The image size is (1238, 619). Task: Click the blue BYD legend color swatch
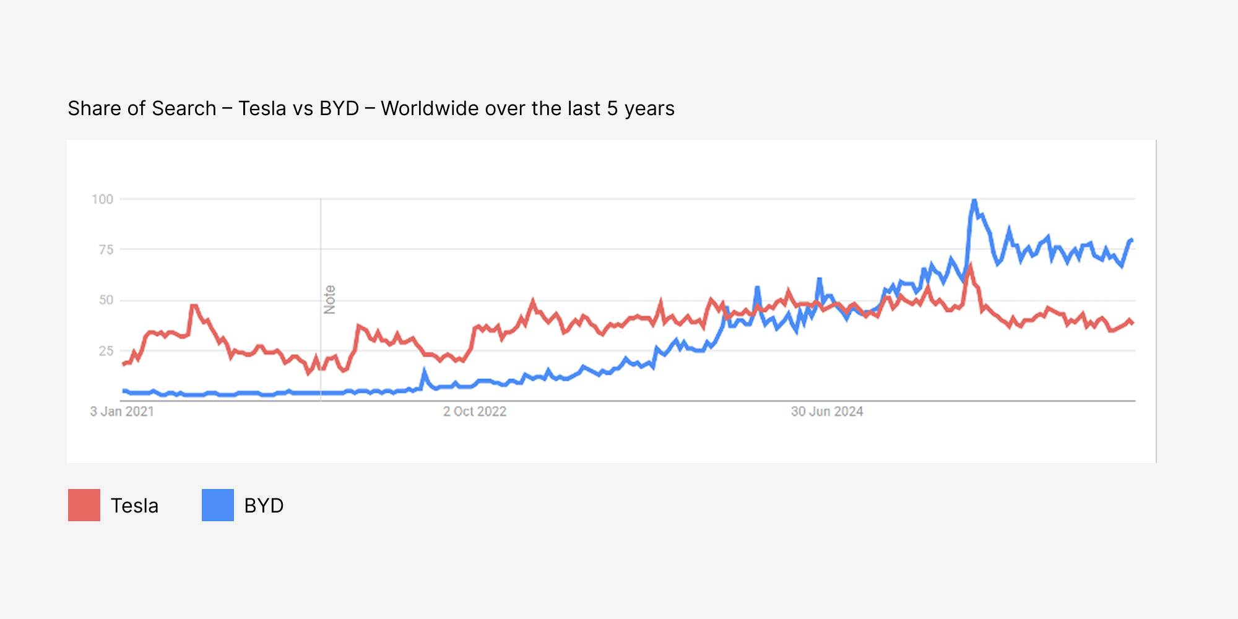218,505
